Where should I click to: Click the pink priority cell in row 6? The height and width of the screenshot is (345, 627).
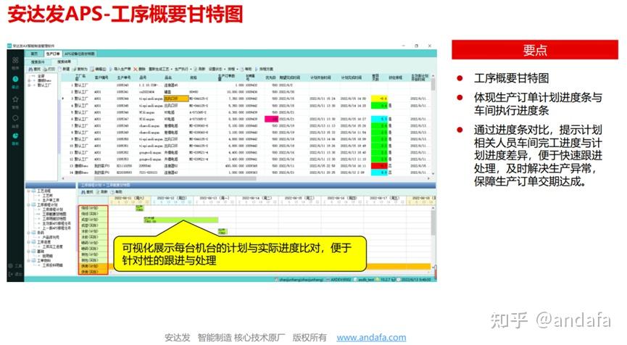[271, 119]
